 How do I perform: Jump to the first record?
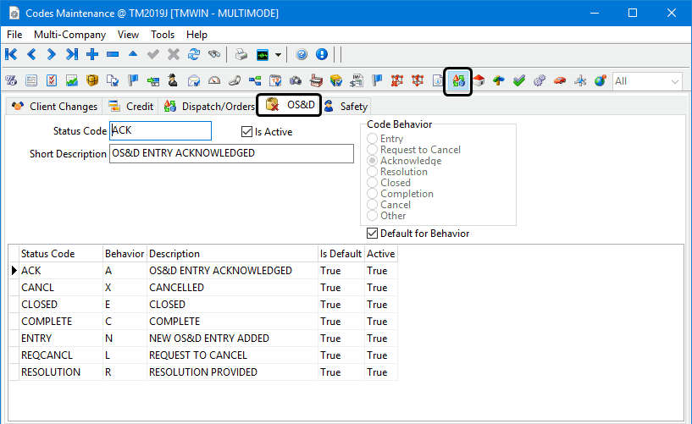[x=11, y=54]
